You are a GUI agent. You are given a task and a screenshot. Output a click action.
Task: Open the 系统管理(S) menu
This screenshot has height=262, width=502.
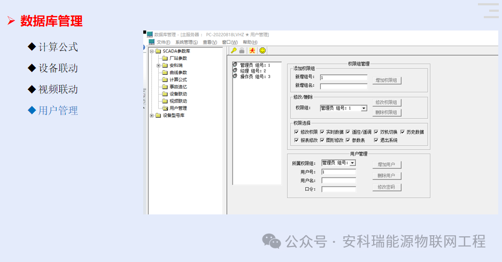(187, 42)
